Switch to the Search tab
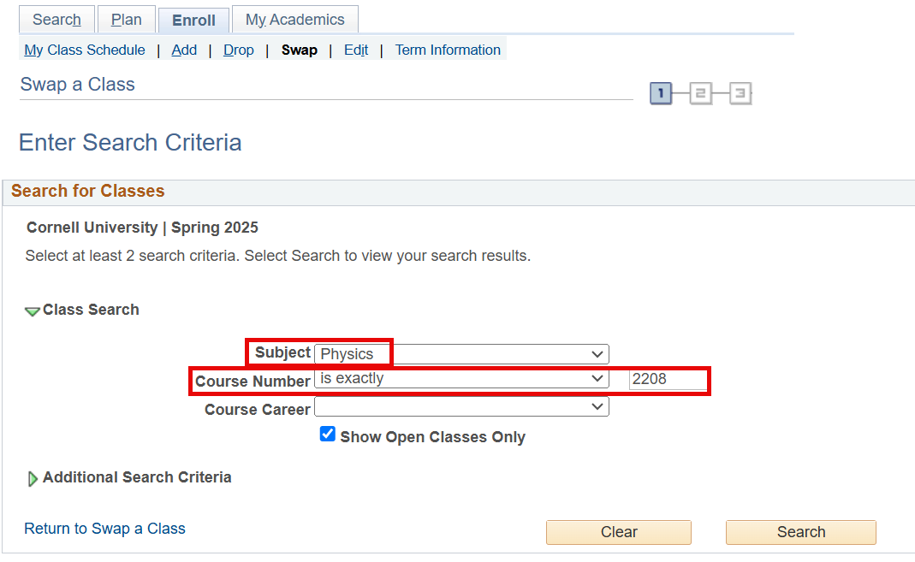 point(56,20)
